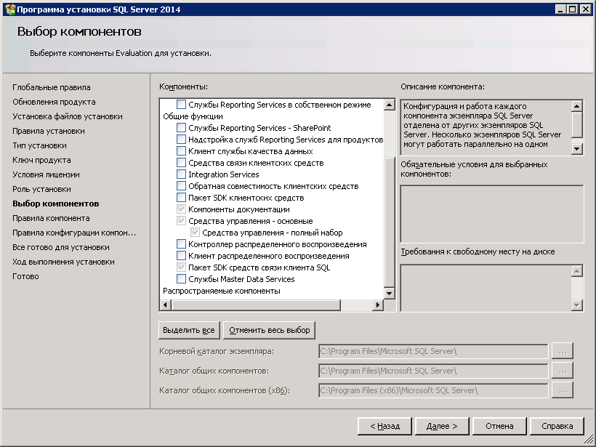Click the component description text box
This screenshot has height=447, width=596.
point(486,127)
